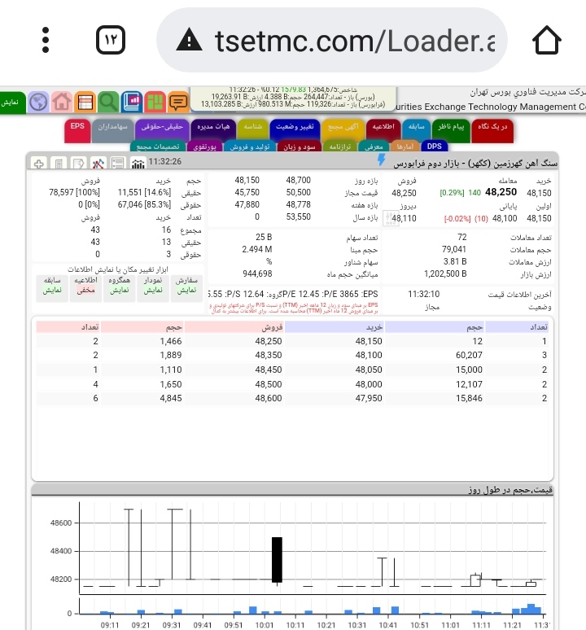
Task: Open the tab switcher showing ۱۲ tabs
Action: coord(111,40)
